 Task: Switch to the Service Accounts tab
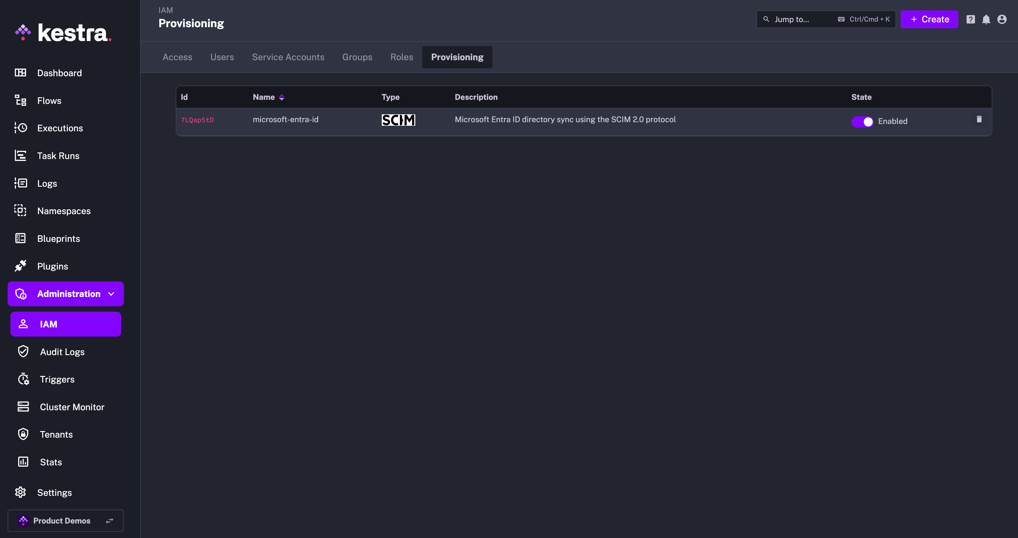click(x=288, y=57)
